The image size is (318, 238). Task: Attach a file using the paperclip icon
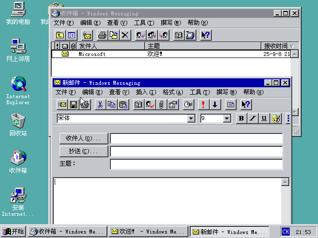coord(161,105)
